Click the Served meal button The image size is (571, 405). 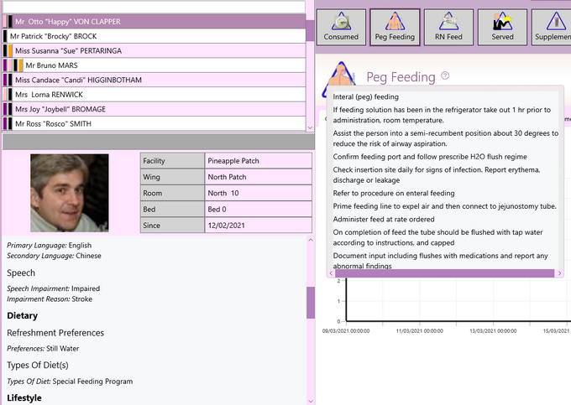coord(502,28)
